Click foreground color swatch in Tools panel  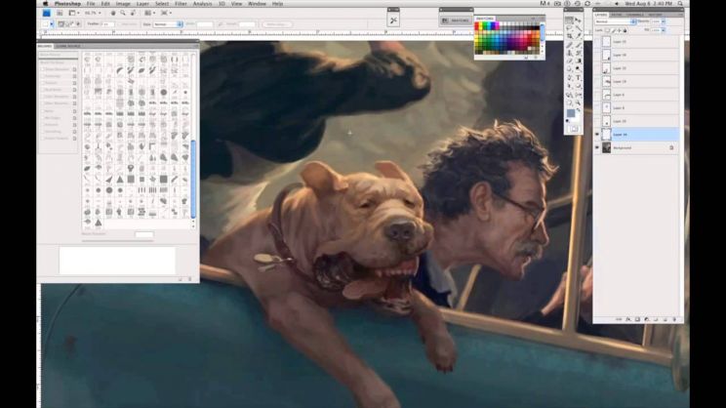tap(571, 113)
